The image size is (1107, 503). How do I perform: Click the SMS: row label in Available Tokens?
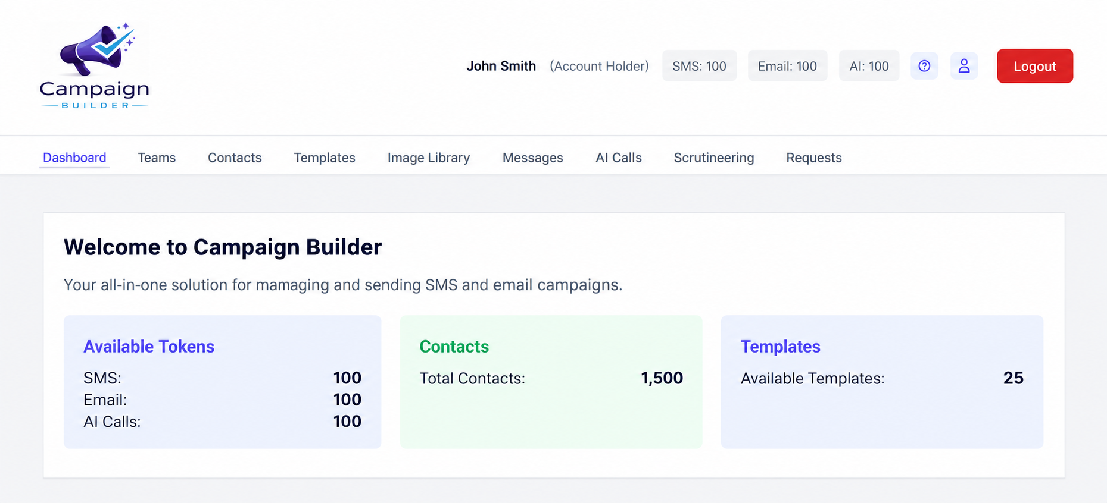(x=102, y=378)
